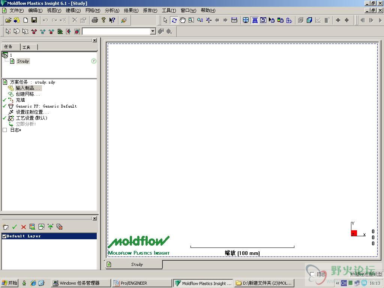Close the layers panel with its X

(x=95, y=219)
